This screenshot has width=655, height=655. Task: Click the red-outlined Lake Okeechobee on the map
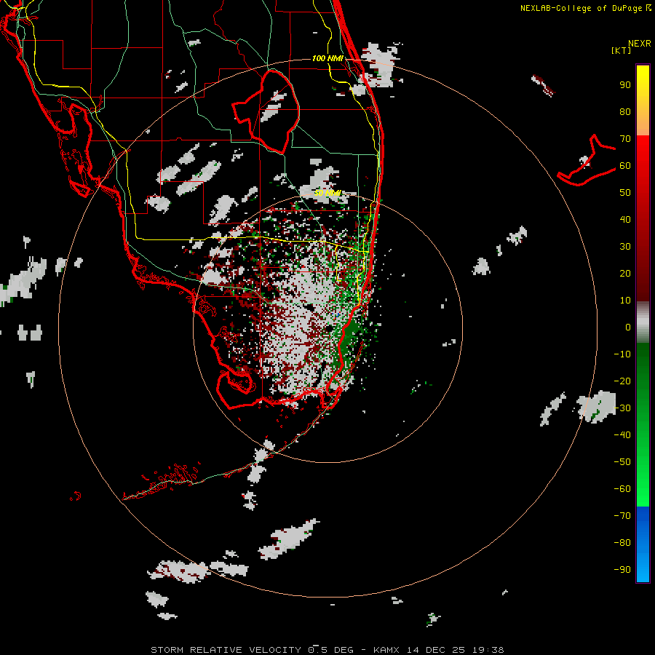pyautogui.click(x=266, y=111)
